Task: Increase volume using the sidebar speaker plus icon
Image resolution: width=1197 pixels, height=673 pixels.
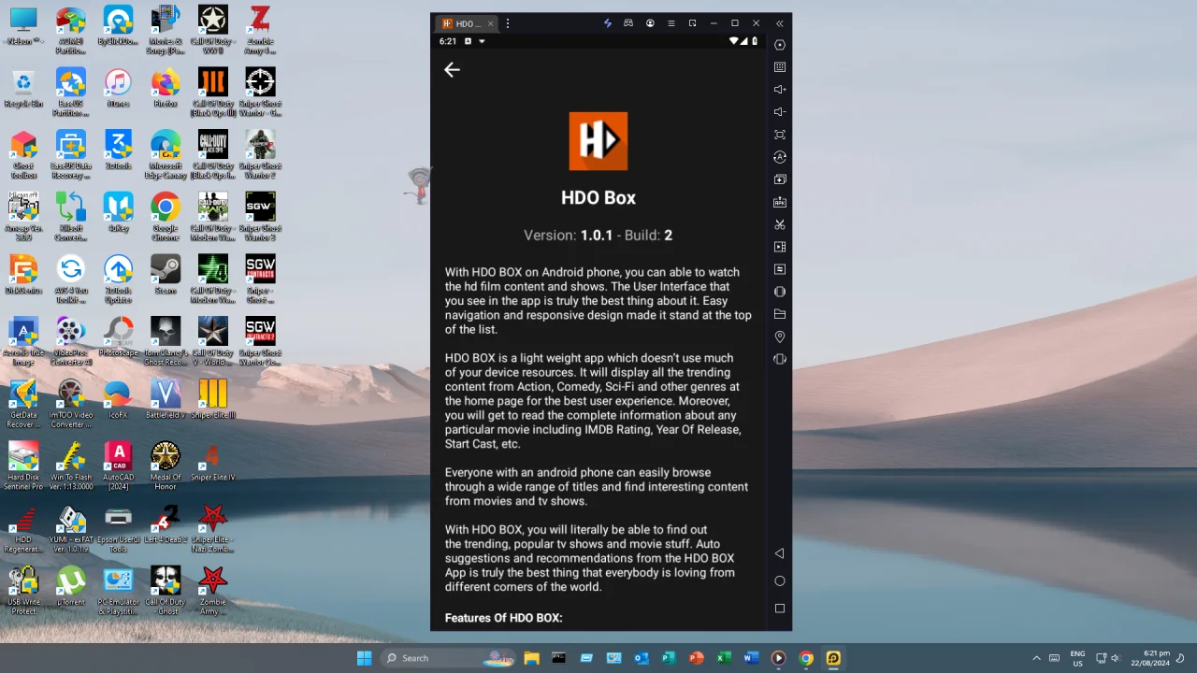Action: [780, 90]
